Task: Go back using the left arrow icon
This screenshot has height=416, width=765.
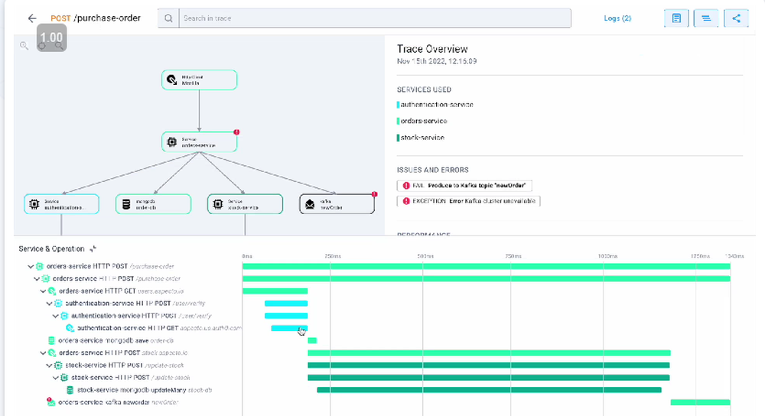Action: point(32,18)
